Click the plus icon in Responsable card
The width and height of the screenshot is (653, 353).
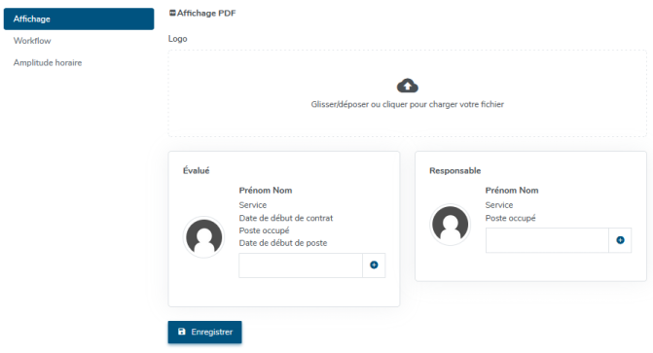(620, 240)
